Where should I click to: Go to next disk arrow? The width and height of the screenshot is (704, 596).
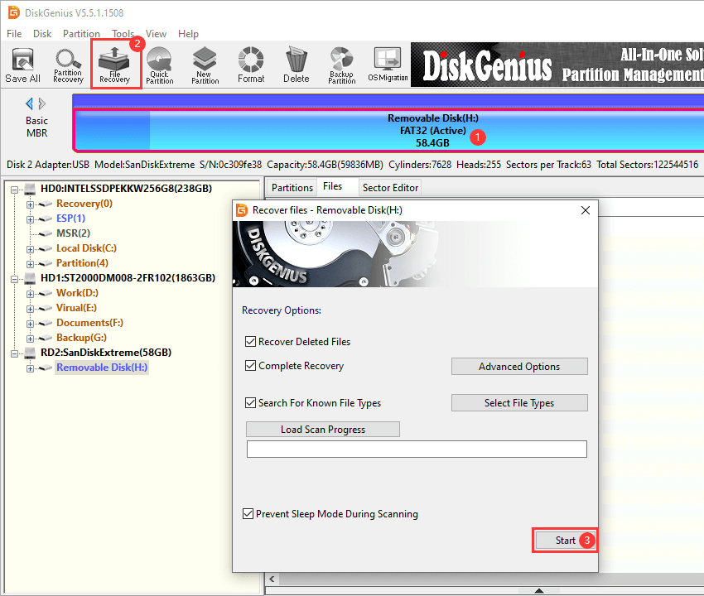pyautogui.click(x=42, y=104)
